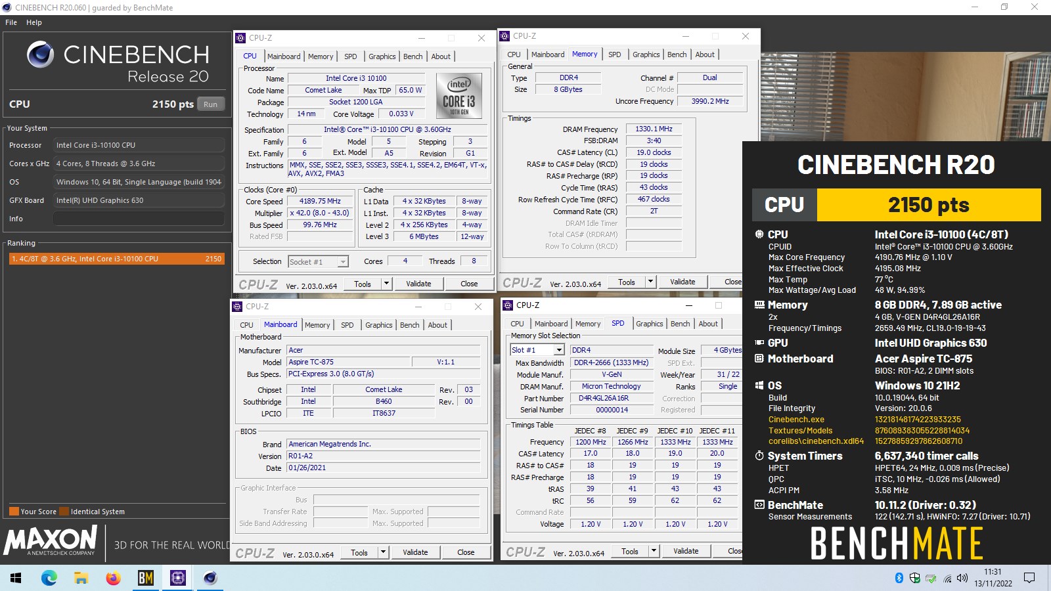The image size is (1051, 591).
Task: Click CPU-Z Mainboard window title icon
Action: point(238,307)
